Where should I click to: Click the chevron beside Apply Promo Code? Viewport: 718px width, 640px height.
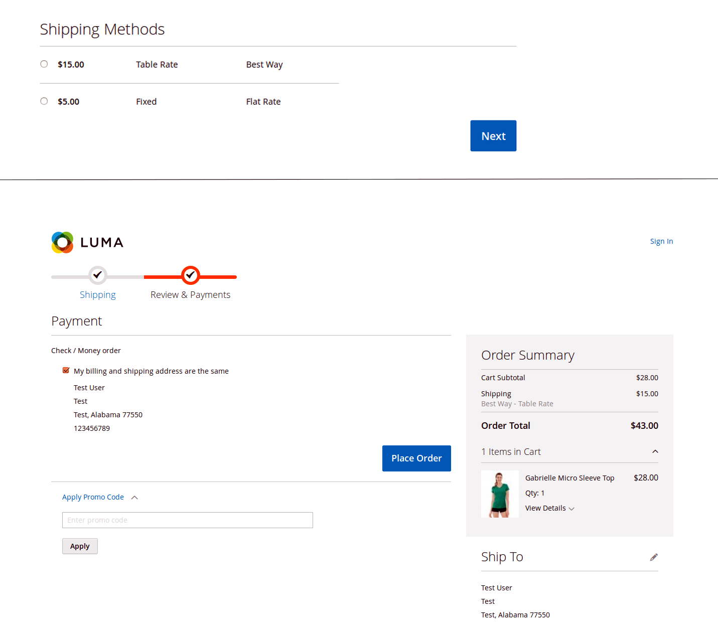point(134,498)
